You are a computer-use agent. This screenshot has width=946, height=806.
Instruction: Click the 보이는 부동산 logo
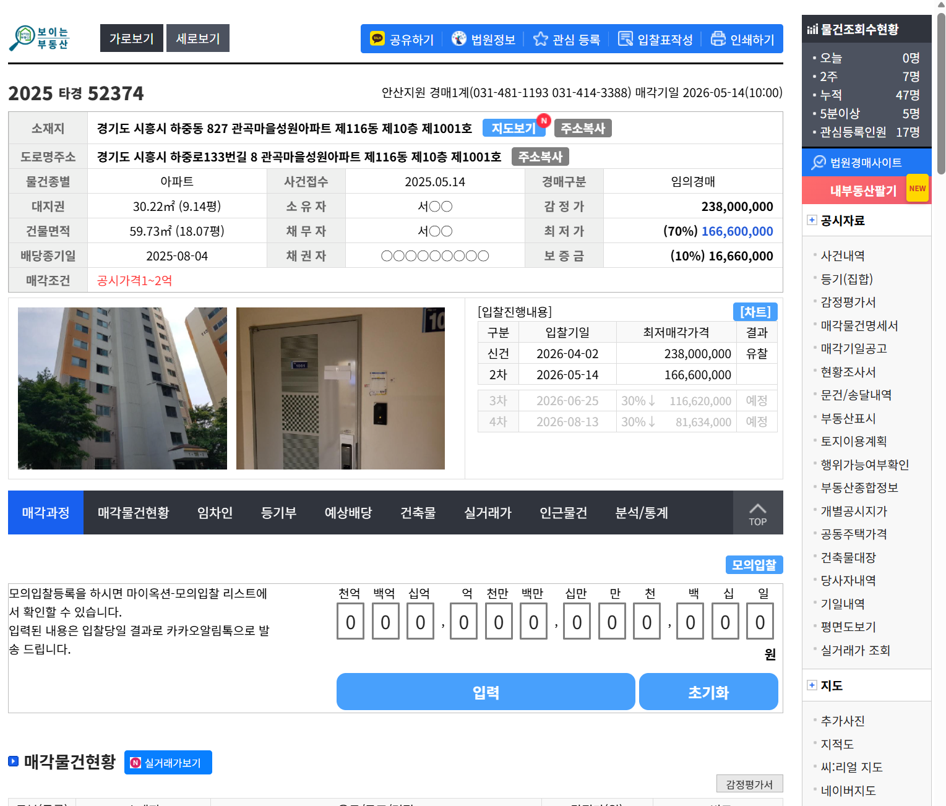pyautogui.click(x=39, y=38)
